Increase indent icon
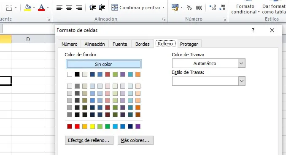This screenshot has height=155, width=286. click(102, 8)
